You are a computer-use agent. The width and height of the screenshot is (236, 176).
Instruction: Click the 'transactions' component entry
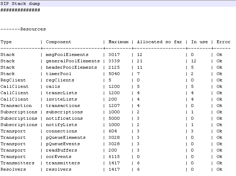(x=63, y=106)
